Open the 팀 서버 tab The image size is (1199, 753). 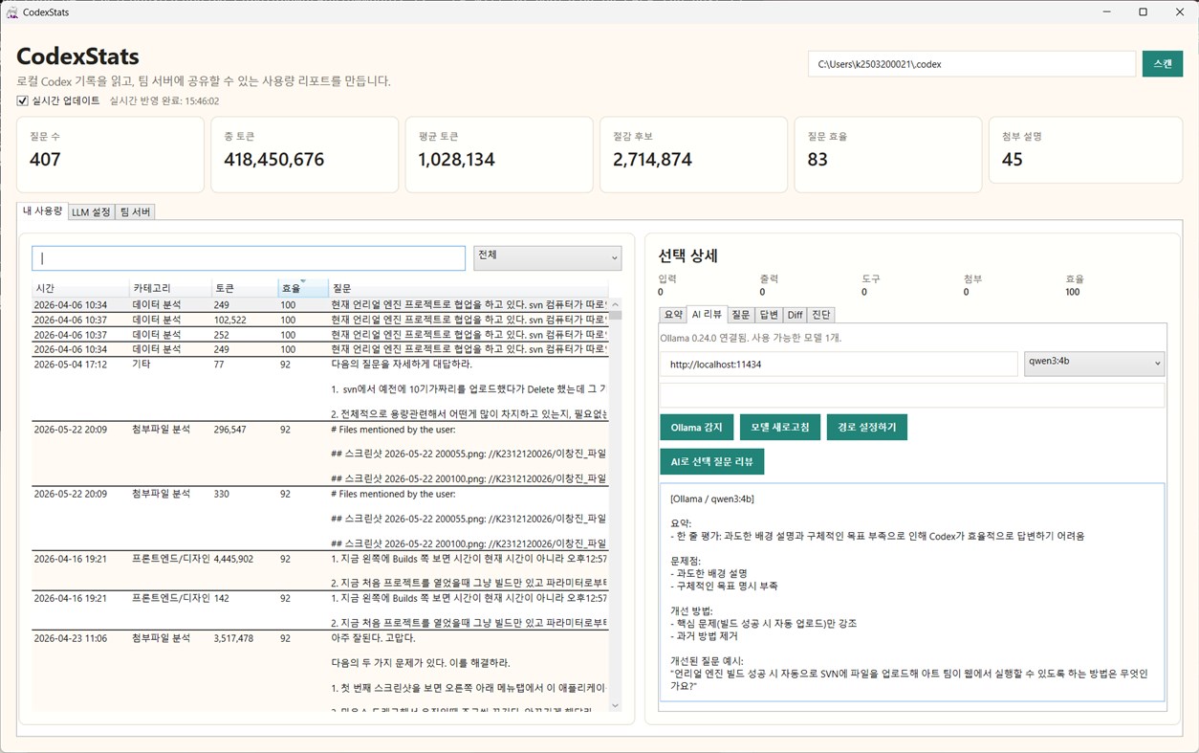click(135, 211)
